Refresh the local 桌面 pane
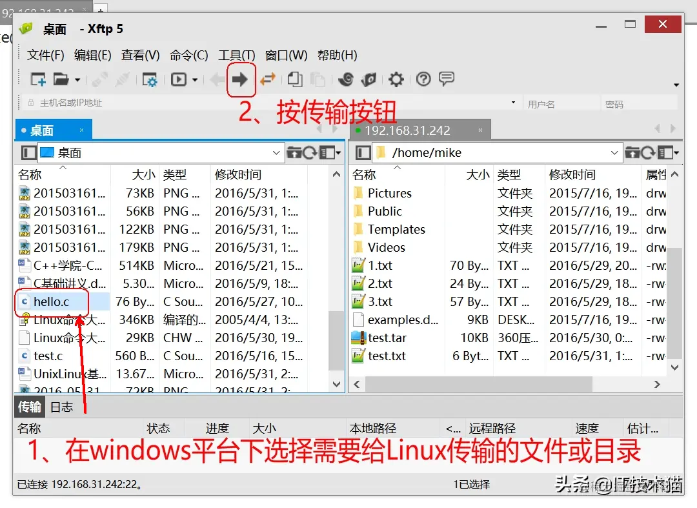The image size is (697, 508). click(x=310, y=153)
